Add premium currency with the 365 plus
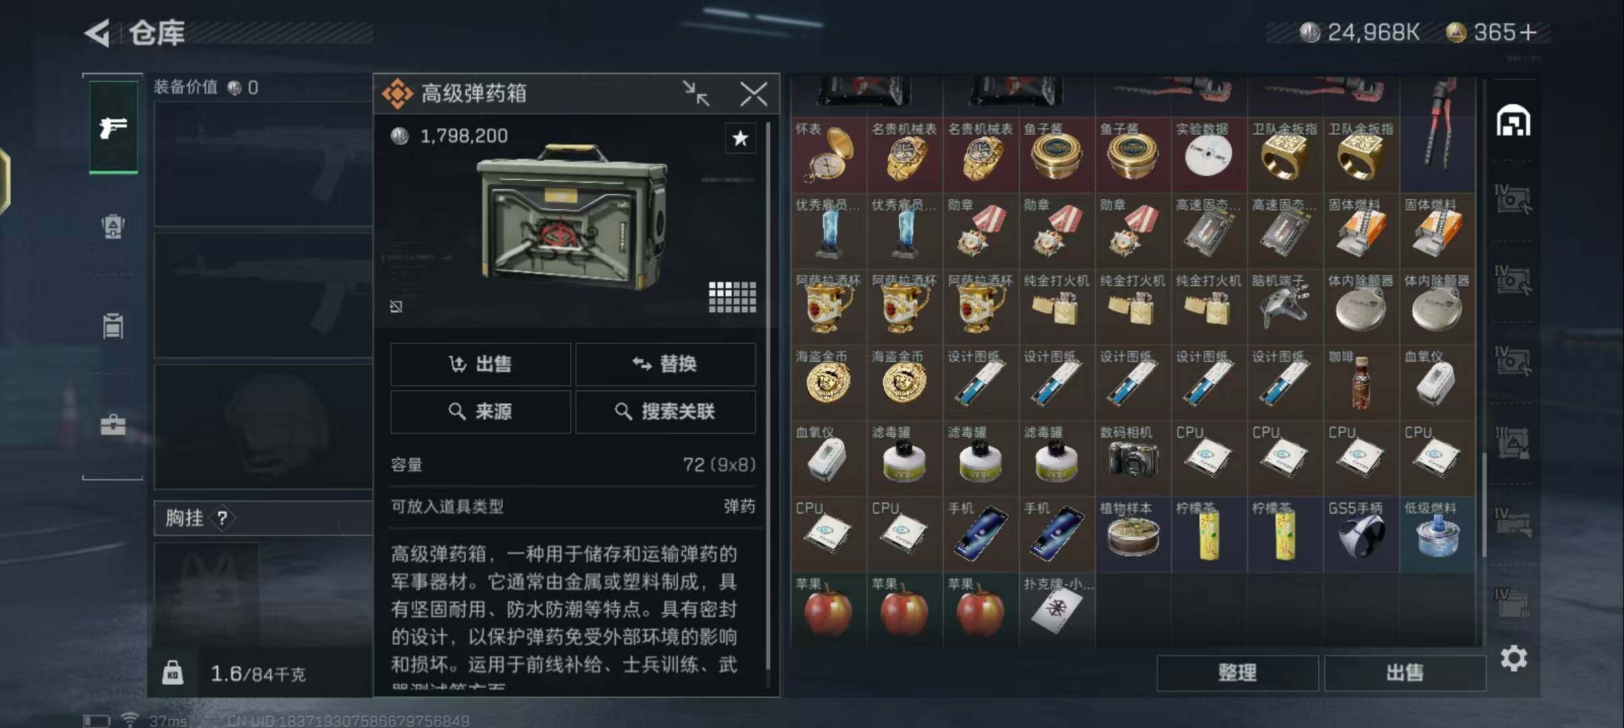Viewport: 1624px width, 728px height. (x=1528, y=32)
